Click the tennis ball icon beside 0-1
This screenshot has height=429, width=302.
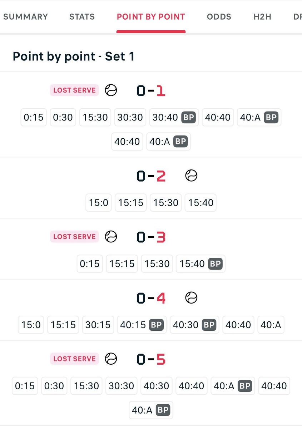[x=111, y=90]
